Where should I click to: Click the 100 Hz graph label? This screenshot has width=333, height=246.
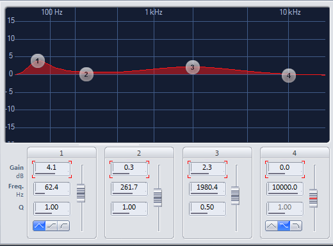(x=52, y=12)
